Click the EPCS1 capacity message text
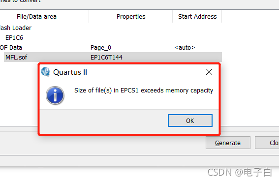 click(x=144, y=90)
